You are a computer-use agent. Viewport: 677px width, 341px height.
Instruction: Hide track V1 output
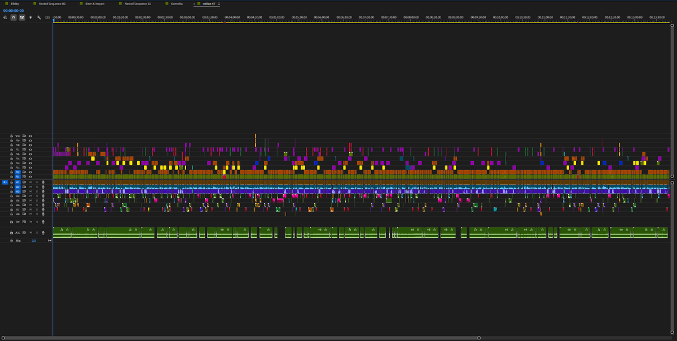pos(30,176)
